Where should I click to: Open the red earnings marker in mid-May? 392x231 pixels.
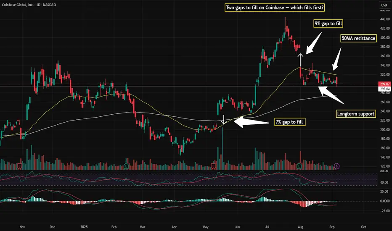coord(213,166)
